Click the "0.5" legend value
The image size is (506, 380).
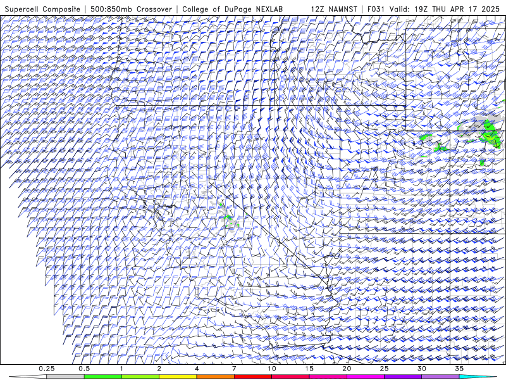[x=84, y=369]
